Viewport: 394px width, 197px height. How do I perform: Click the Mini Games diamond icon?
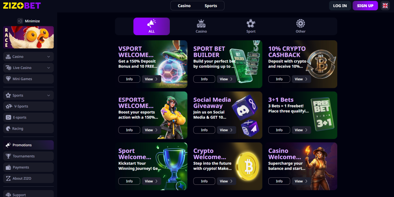click(8, 79)
